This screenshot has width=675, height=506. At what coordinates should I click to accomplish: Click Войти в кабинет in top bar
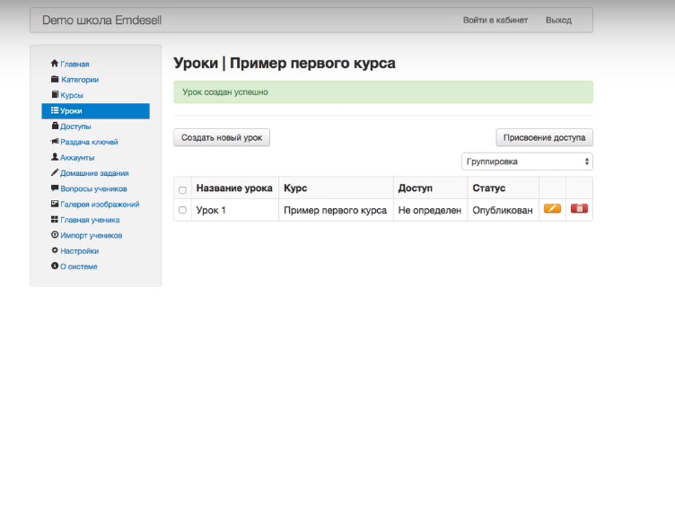[x=495, y=21]
